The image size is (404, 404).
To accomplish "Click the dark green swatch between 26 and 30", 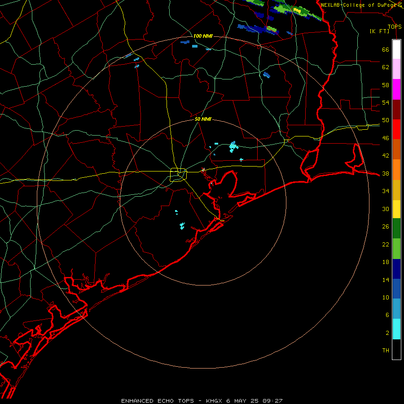I will point(396,228).
